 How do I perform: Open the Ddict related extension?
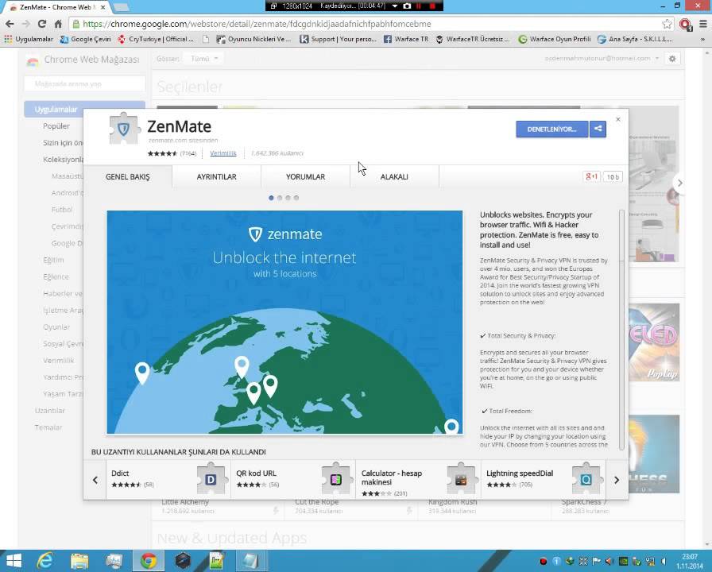coord(168,479)
